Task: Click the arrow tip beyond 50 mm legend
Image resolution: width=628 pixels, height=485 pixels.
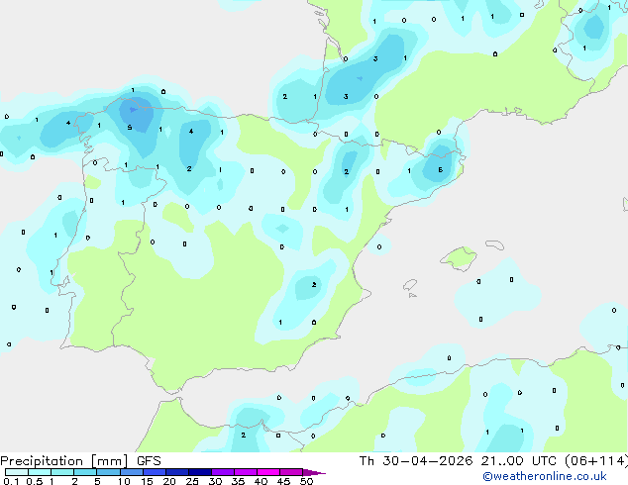Action: tap(314, 472)
